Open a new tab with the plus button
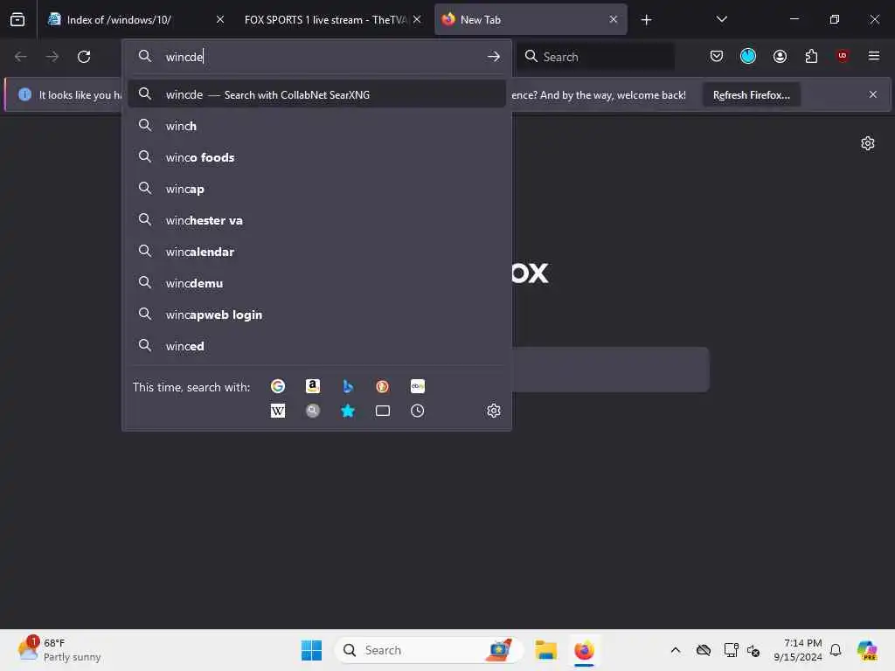The image size is (895, 671). pos(646,20)
